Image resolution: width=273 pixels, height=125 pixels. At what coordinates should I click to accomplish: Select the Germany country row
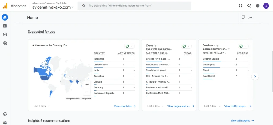pos(114,88)
